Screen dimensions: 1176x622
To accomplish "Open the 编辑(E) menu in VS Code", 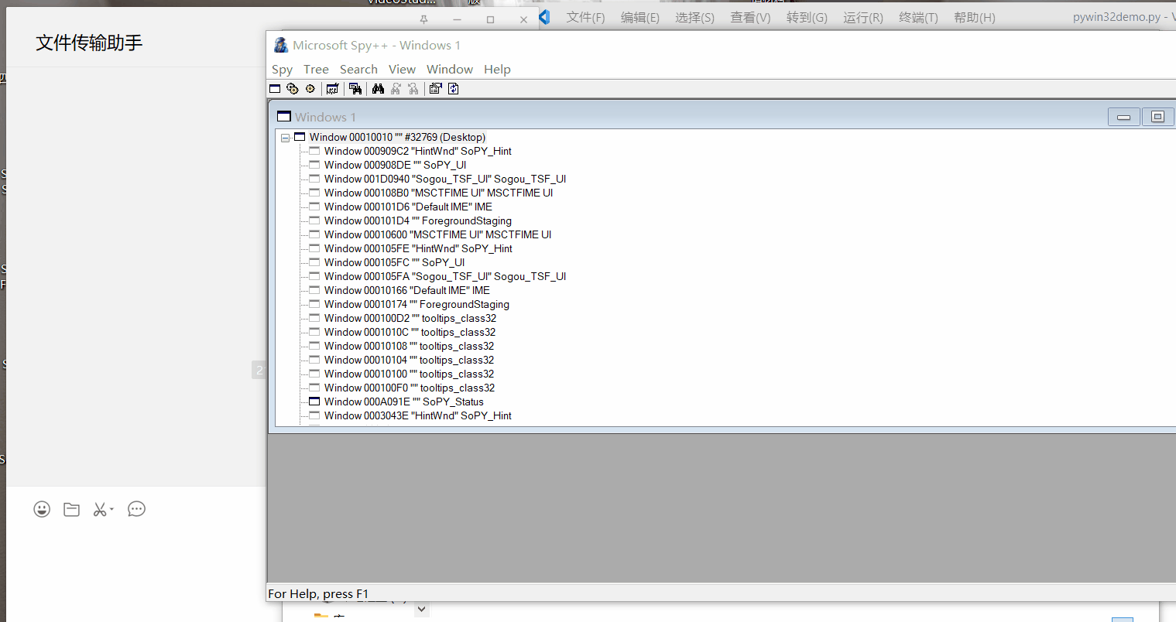I will 640,18.
